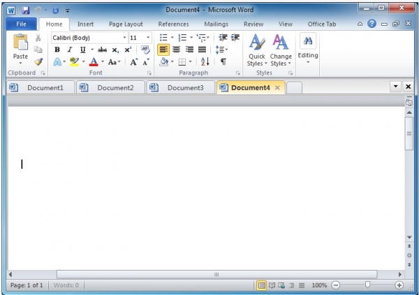The image size is (419, 295).
Task: Open Styles pane launcher
Action: (291, 73)
